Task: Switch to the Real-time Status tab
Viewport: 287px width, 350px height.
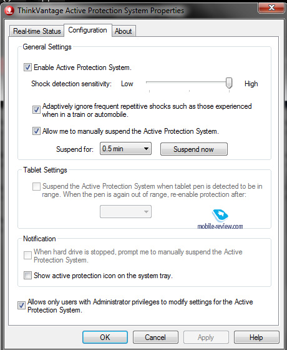Action: click(37, 31)
